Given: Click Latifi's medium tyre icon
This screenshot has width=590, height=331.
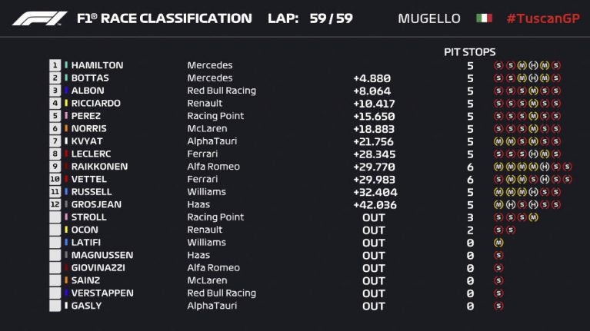Looking at the screenshot, I should click(x=498, y=243).
